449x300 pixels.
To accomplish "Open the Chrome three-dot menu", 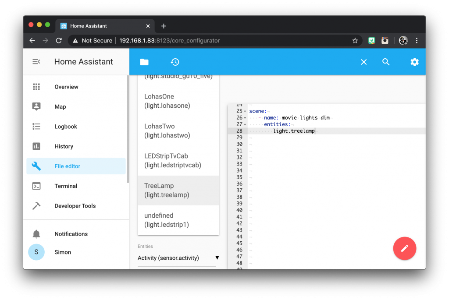I will tap(417, 41).
